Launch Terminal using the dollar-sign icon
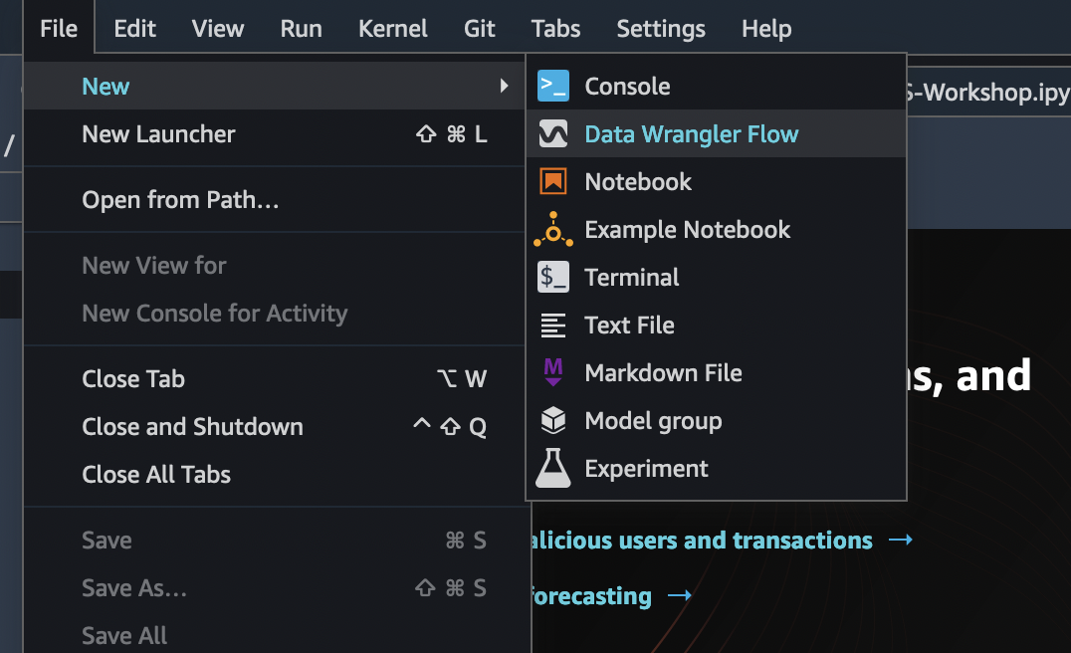Image resolution: width=1071 pixels, height=653 pixels. pos(553,277)
